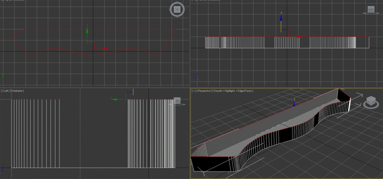Select the blue Z-axis arrow in Perspective viewport
The width and height of the screenshot is (383, 179).
click(x=294, y=105)
